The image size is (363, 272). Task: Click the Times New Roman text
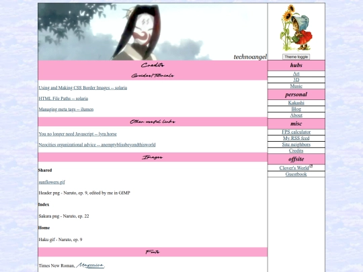coord(56,266)
